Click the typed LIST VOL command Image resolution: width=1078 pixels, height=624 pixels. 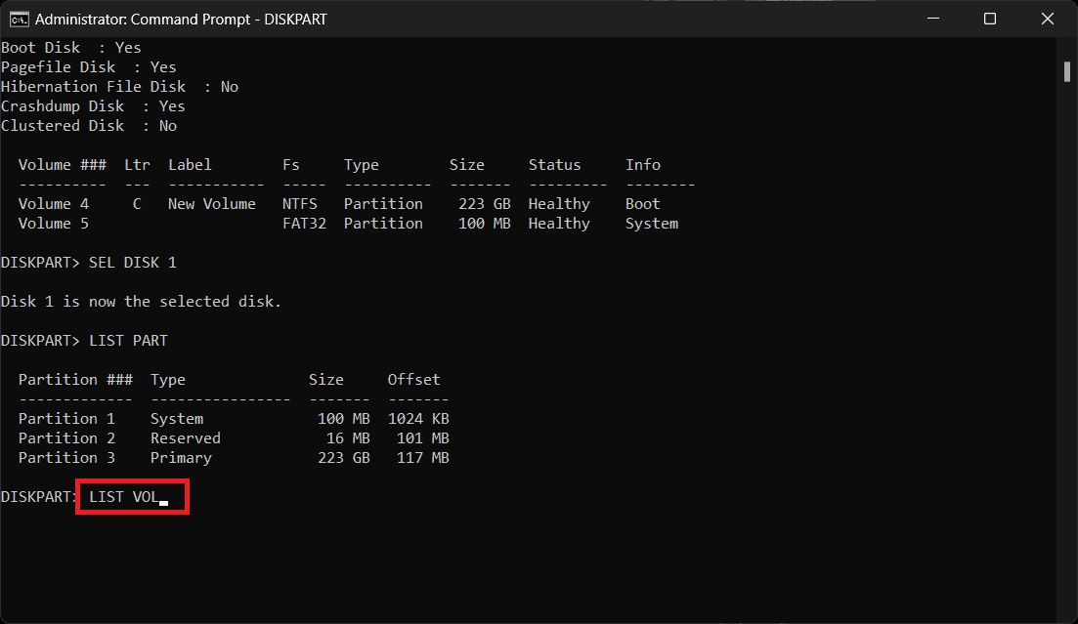124,497
